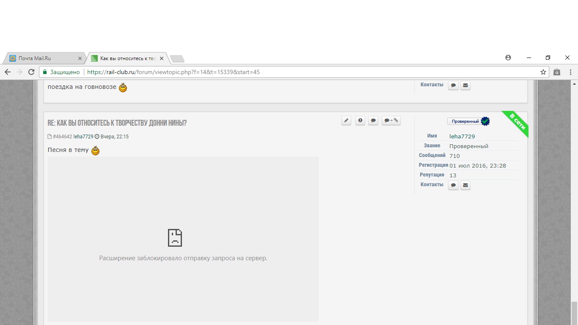Click the multi-quote bubble with link icon
The height and width of the screenshot is (325, 578).
pos(391,121)
